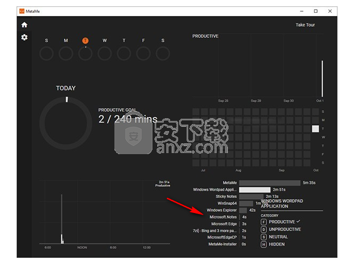Click the 42s duration for Windows Explorer
The height and width of the screenshot is (267, 345).
[252, 210]
